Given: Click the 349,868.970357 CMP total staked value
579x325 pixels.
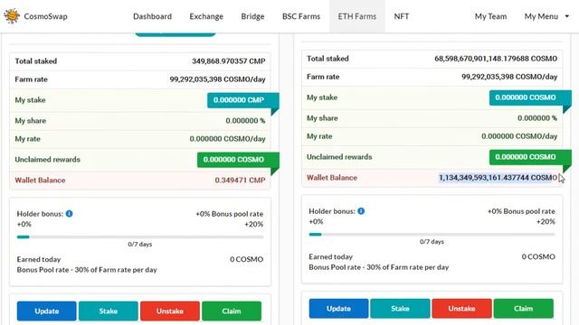Looking at the screenshot, I should coord(229,61).
